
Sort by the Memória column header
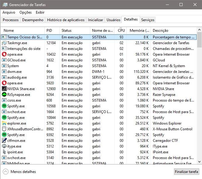(139, 31)
